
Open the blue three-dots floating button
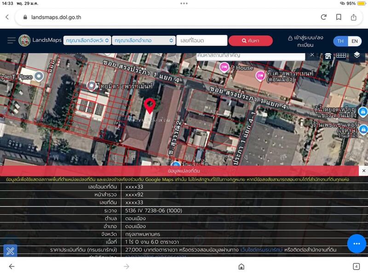356,243
